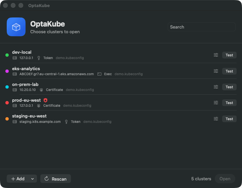242x188 pixels.
Task: Click Certificate label in prod-eu-west row
Action: point(52,105)
